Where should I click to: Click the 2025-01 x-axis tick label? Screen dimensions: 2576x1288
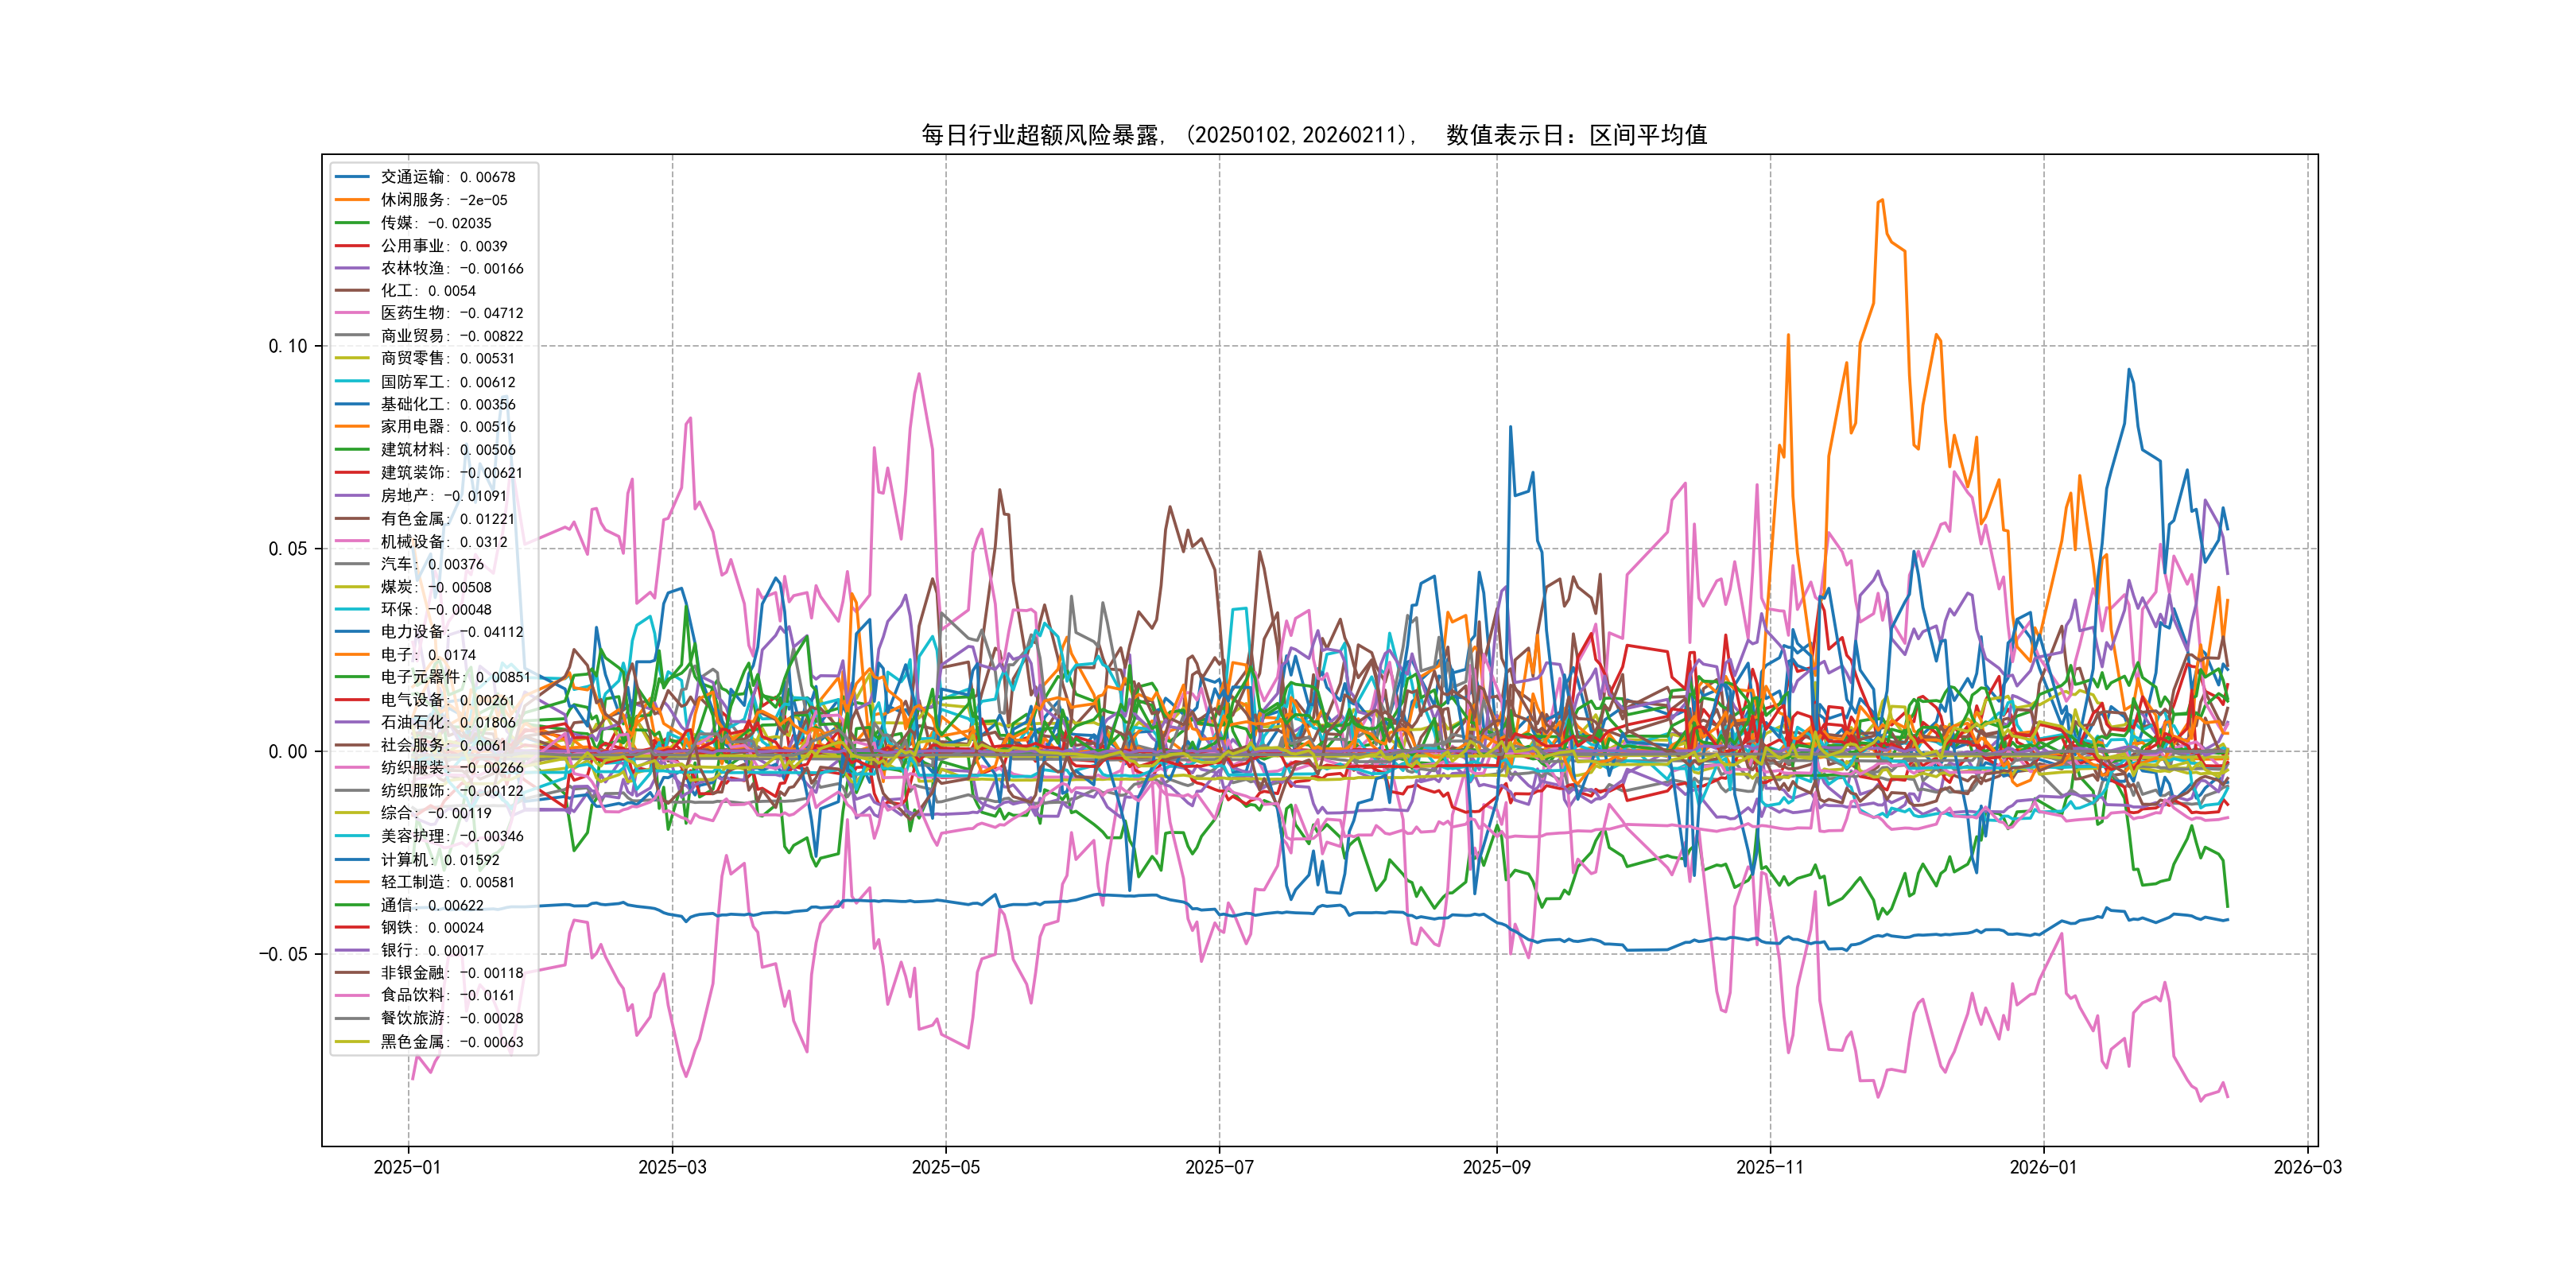tap(407, 1168)
